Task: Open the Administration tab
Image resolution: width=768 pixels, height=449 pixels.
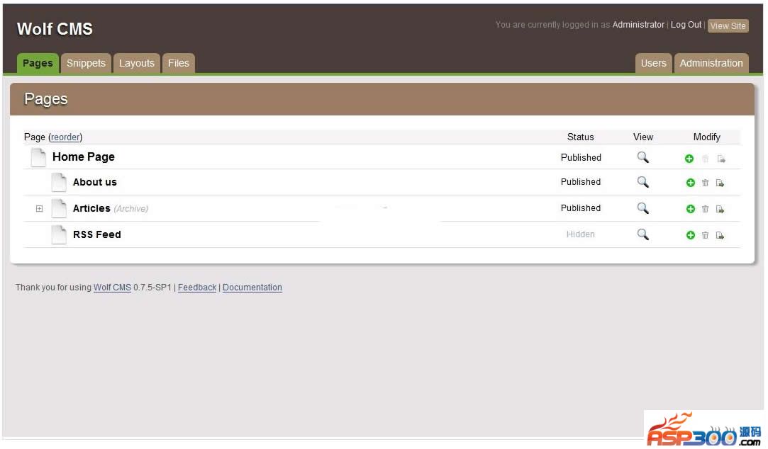Action: click(711, 63)
